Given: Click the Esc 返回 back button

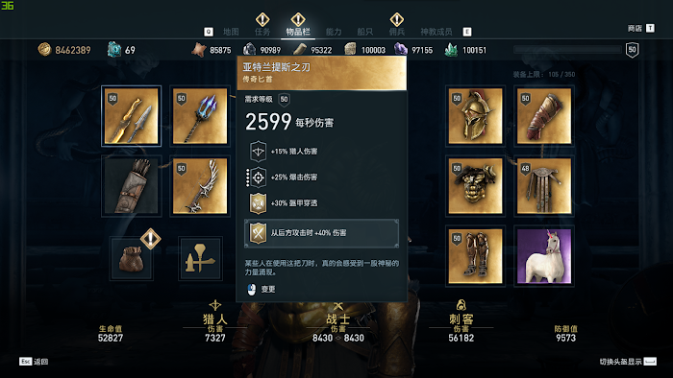Looking at the screenshot, I should point(34,362).
